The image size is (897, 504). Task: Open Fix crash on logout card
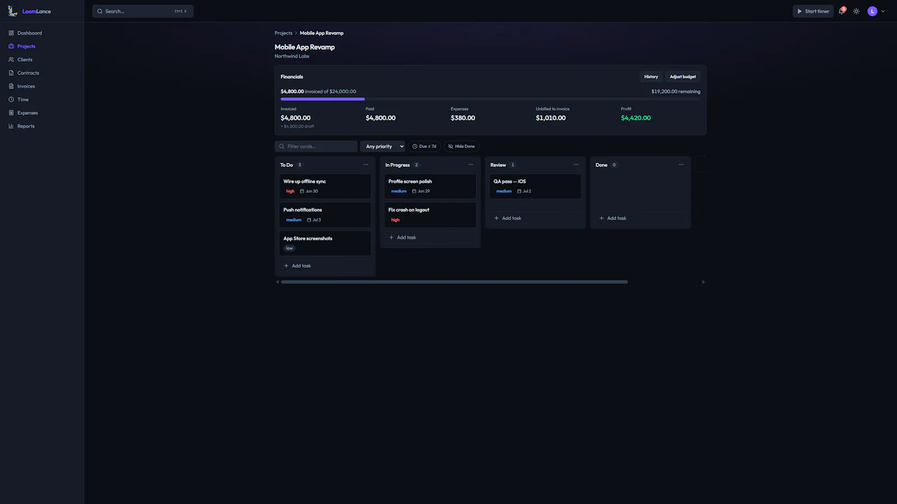430,215
